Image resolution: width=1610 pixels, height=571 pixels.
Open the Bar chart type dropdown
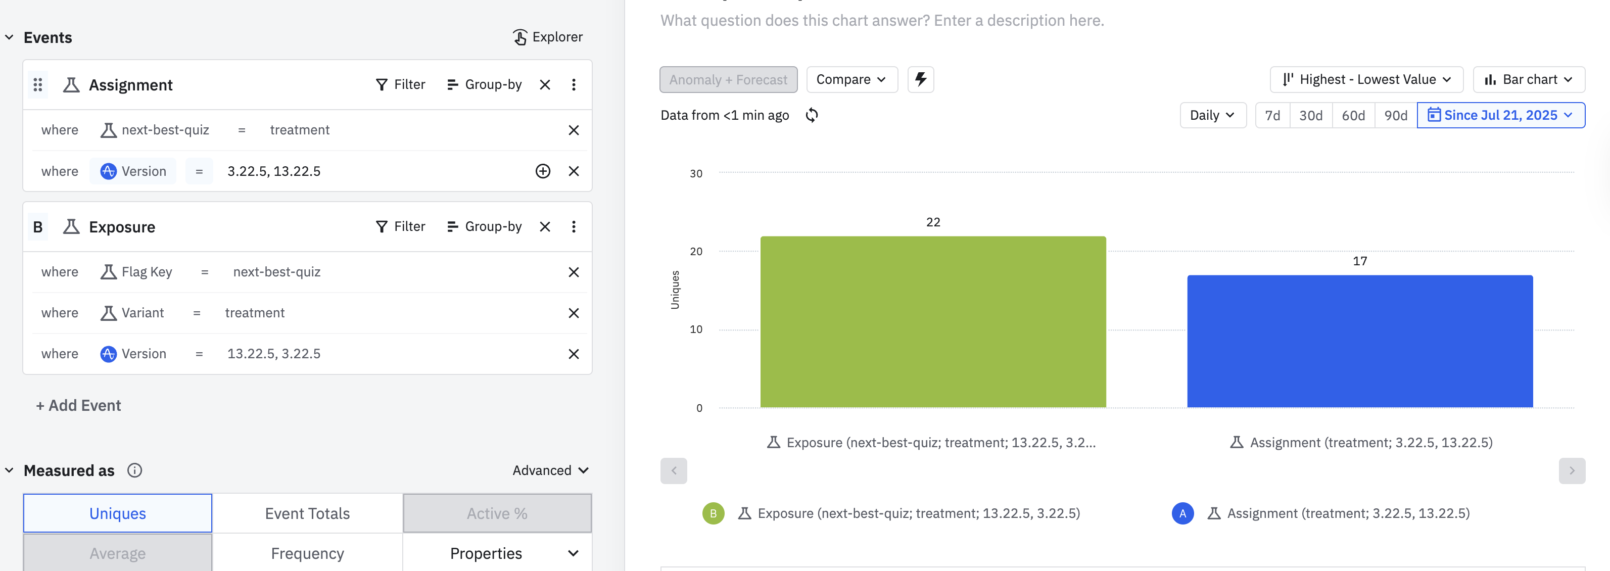[1528, 79]
